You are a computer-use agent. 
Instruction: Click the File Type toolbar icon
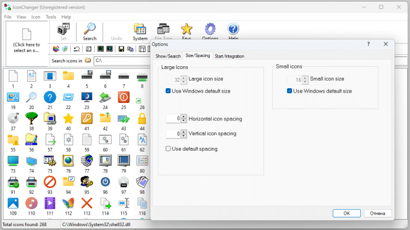pos(163,31)
